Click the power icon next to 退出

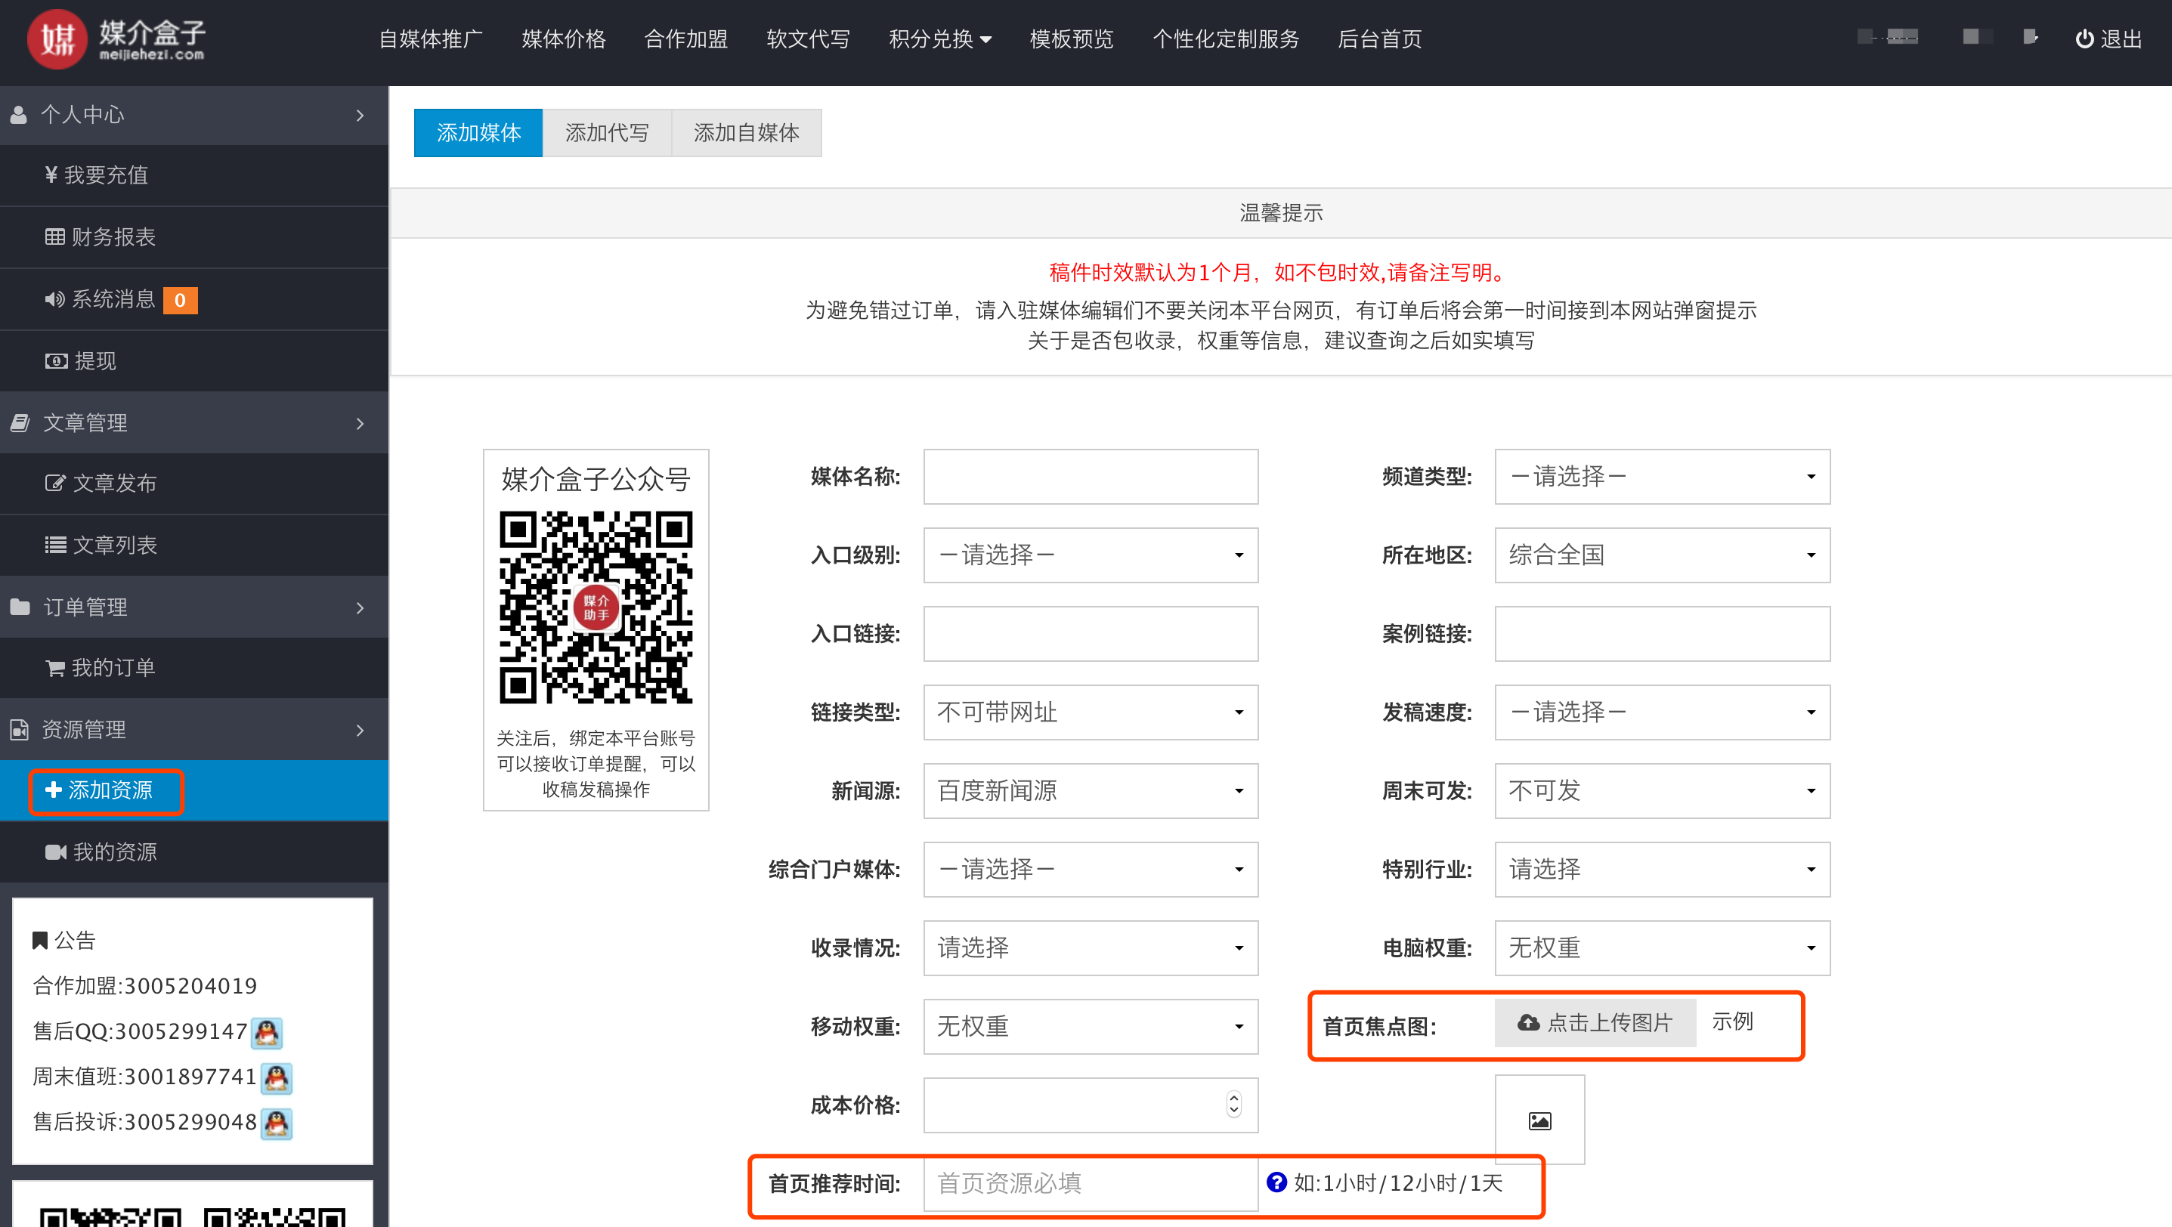2084,39
